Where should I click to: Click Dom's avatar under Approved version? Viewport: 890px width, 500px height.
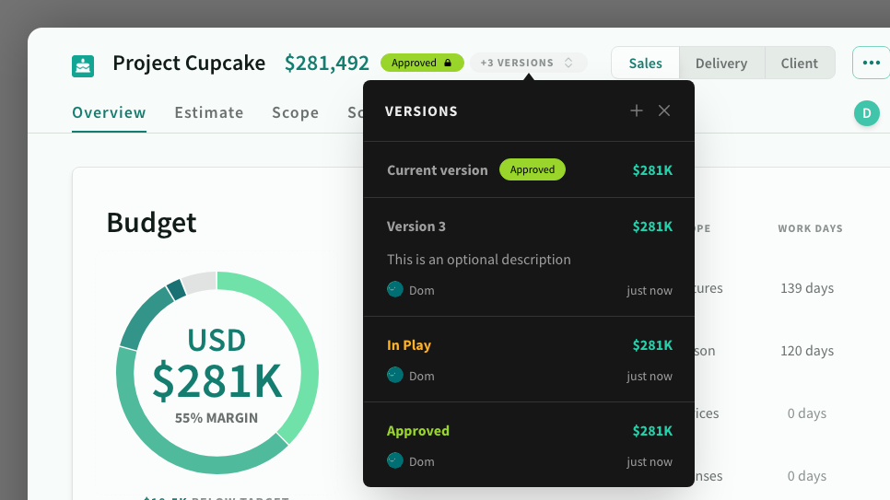coord(395,460)
